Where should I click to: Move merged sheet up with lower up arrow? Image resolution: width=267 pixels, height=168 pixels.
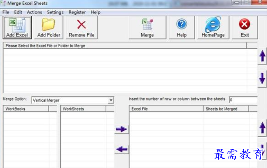pos(262,128)
